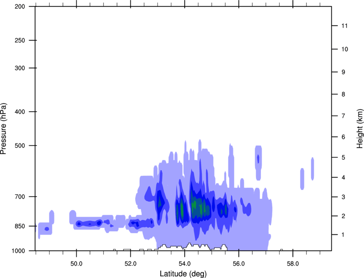Click the 54.0 latitude tick label
This screenshot has height=278, width=364.
pyautogui.click(x=185, y=264)
